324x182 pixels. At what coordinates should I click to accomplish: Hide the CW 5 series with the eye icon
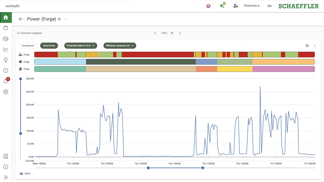tap(21, 173)
